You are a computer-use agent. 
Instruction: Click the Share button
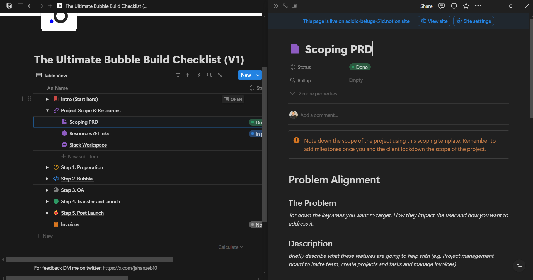426,6
